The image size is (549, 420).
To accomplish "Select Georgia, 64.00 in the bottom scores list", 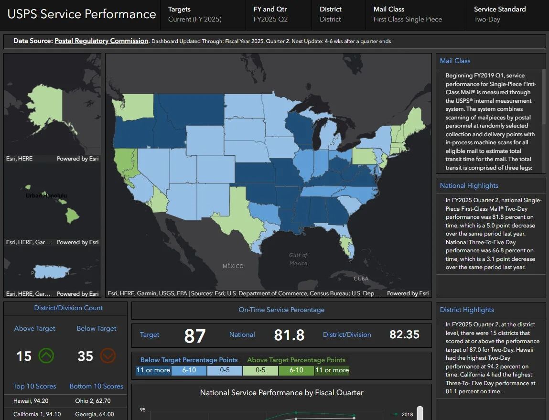I will pyautogui.click(x=94, y=414).
